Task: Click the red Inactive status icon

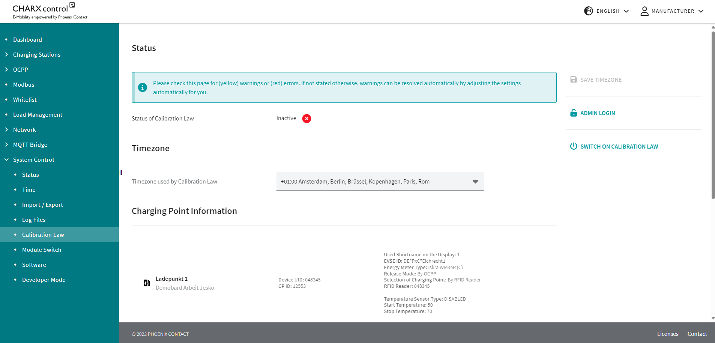Action: click(306, 119)
